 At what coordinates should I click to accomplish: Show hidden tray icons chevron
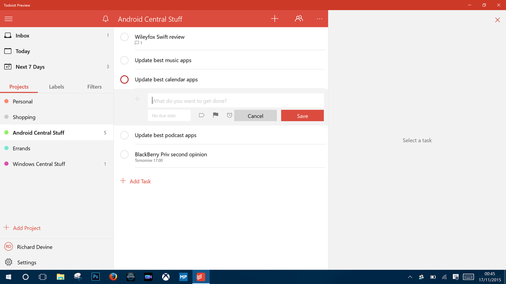tap(410, 277)
